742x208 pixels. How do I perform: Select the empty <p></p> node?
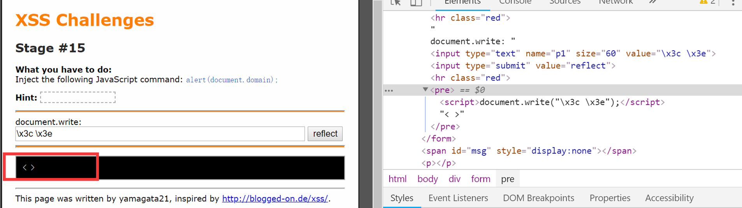point(438,163)
